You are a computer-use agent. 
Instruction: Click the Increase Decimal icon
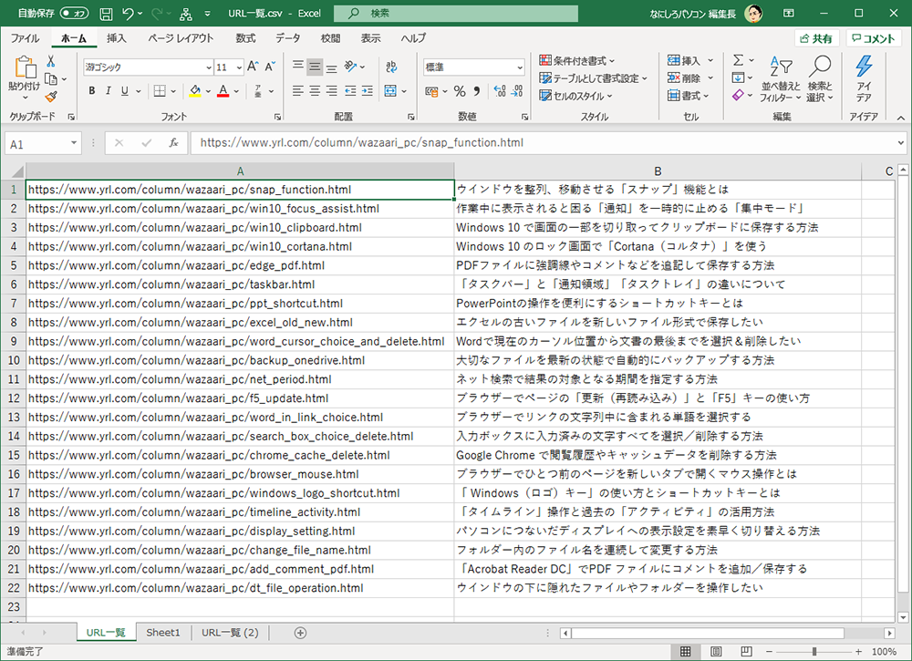[500, 91]
